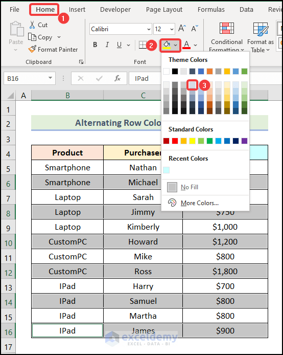Open the font size 12 dropdown
Screen dimensions: 283x355
pyautogui.click(x=172, y=29)
